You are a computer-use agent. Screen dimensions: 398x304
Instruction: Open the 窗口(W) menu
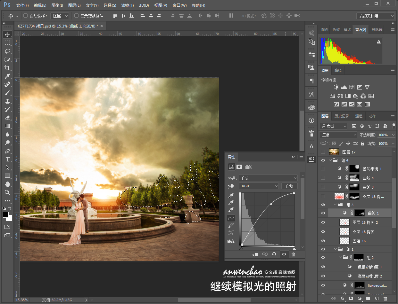point(179,5)
